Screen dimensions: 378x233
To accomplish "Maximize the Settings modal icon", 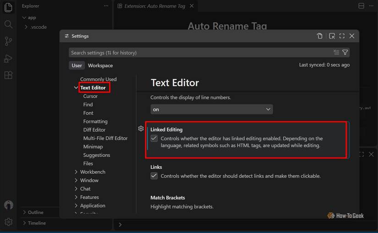I will coord(342,36).
